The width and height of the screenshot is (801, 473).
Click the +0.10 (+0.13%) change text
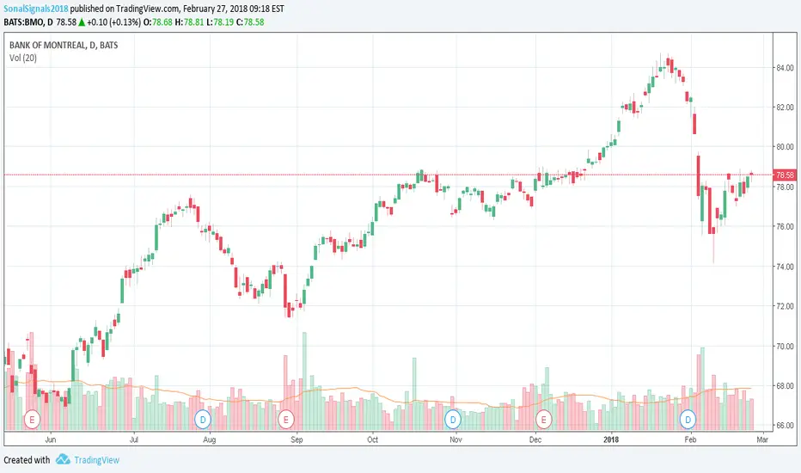[114, 22]
